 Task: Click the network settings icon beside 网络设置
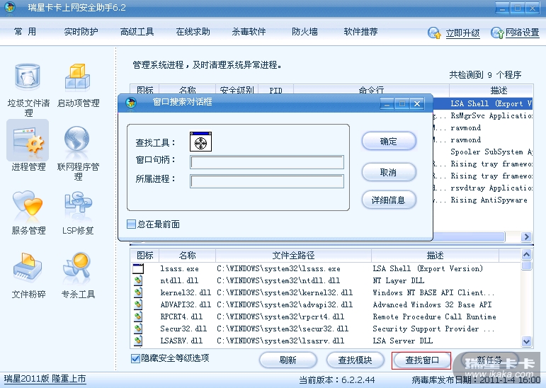pos(497,33)
